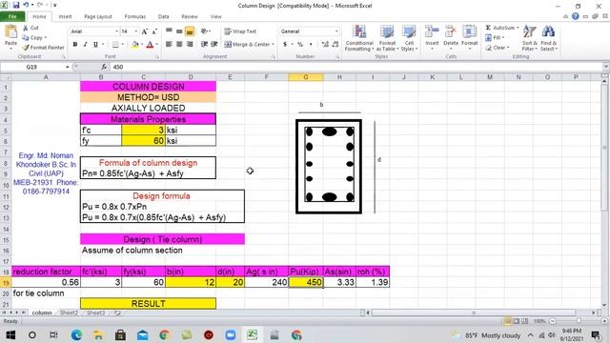Apply Percent Style format
Image resolution: width=610 pixels, height=343 pixels.
(300, 45)
